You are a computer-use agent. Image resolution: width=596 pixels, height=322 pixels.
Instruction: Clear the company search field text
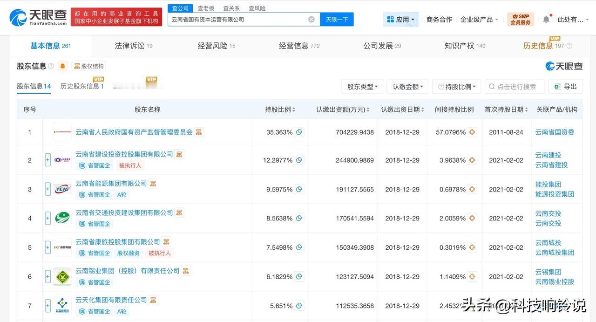coord(312,20)
